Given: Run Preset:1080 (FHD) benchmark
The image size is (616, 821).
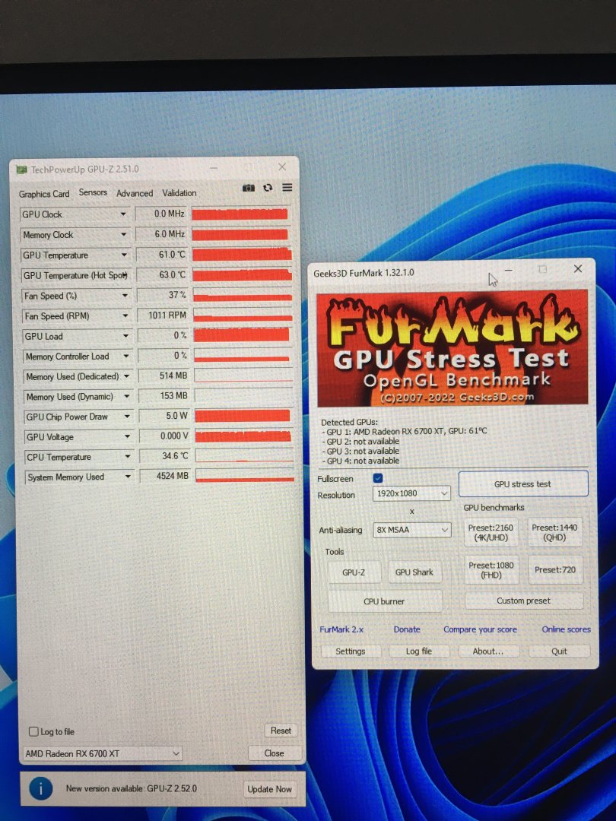Looking at the screenshot, I should (491, 569).
